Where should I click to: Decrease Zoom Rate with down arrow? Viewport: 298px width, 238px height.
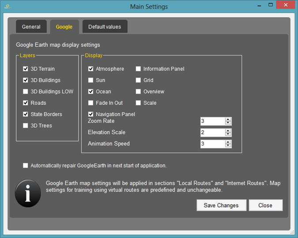(x=228, y=123)
